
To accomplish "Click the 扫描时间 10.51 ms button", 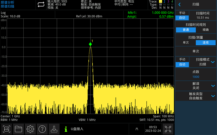I will 203,15.
